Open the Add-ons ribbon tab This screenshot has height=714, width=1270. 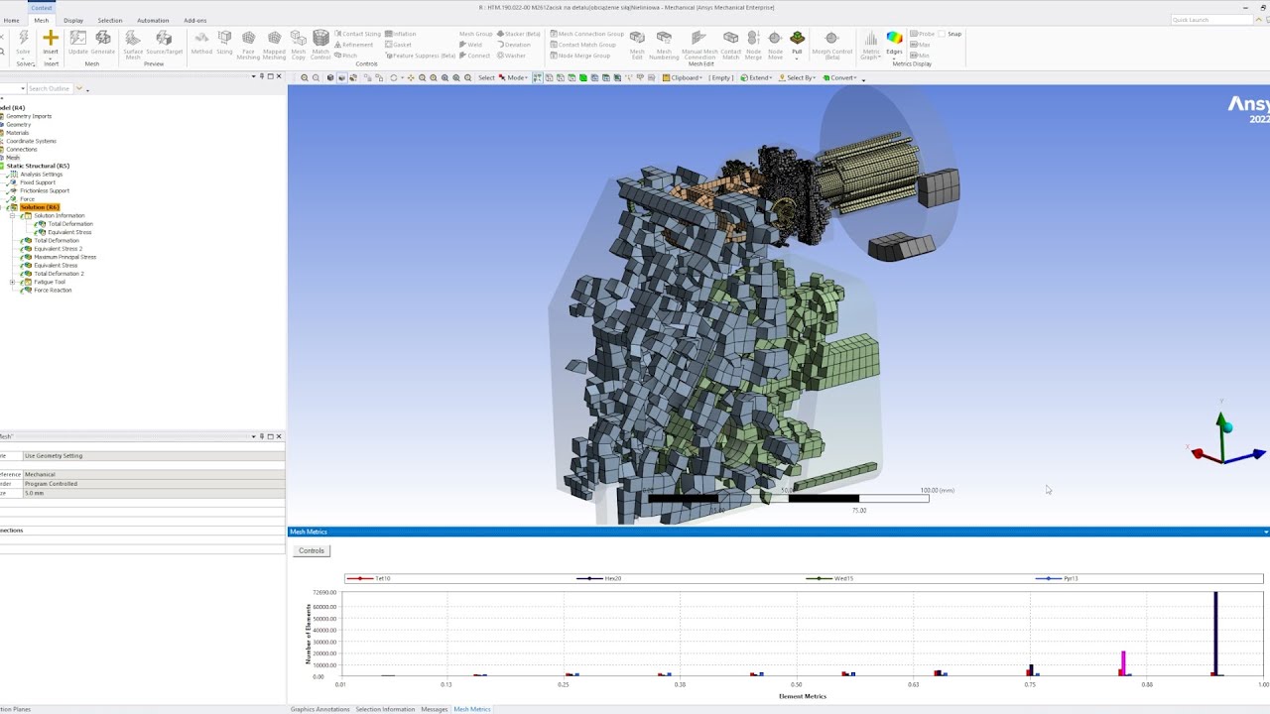tap(195, 20)
